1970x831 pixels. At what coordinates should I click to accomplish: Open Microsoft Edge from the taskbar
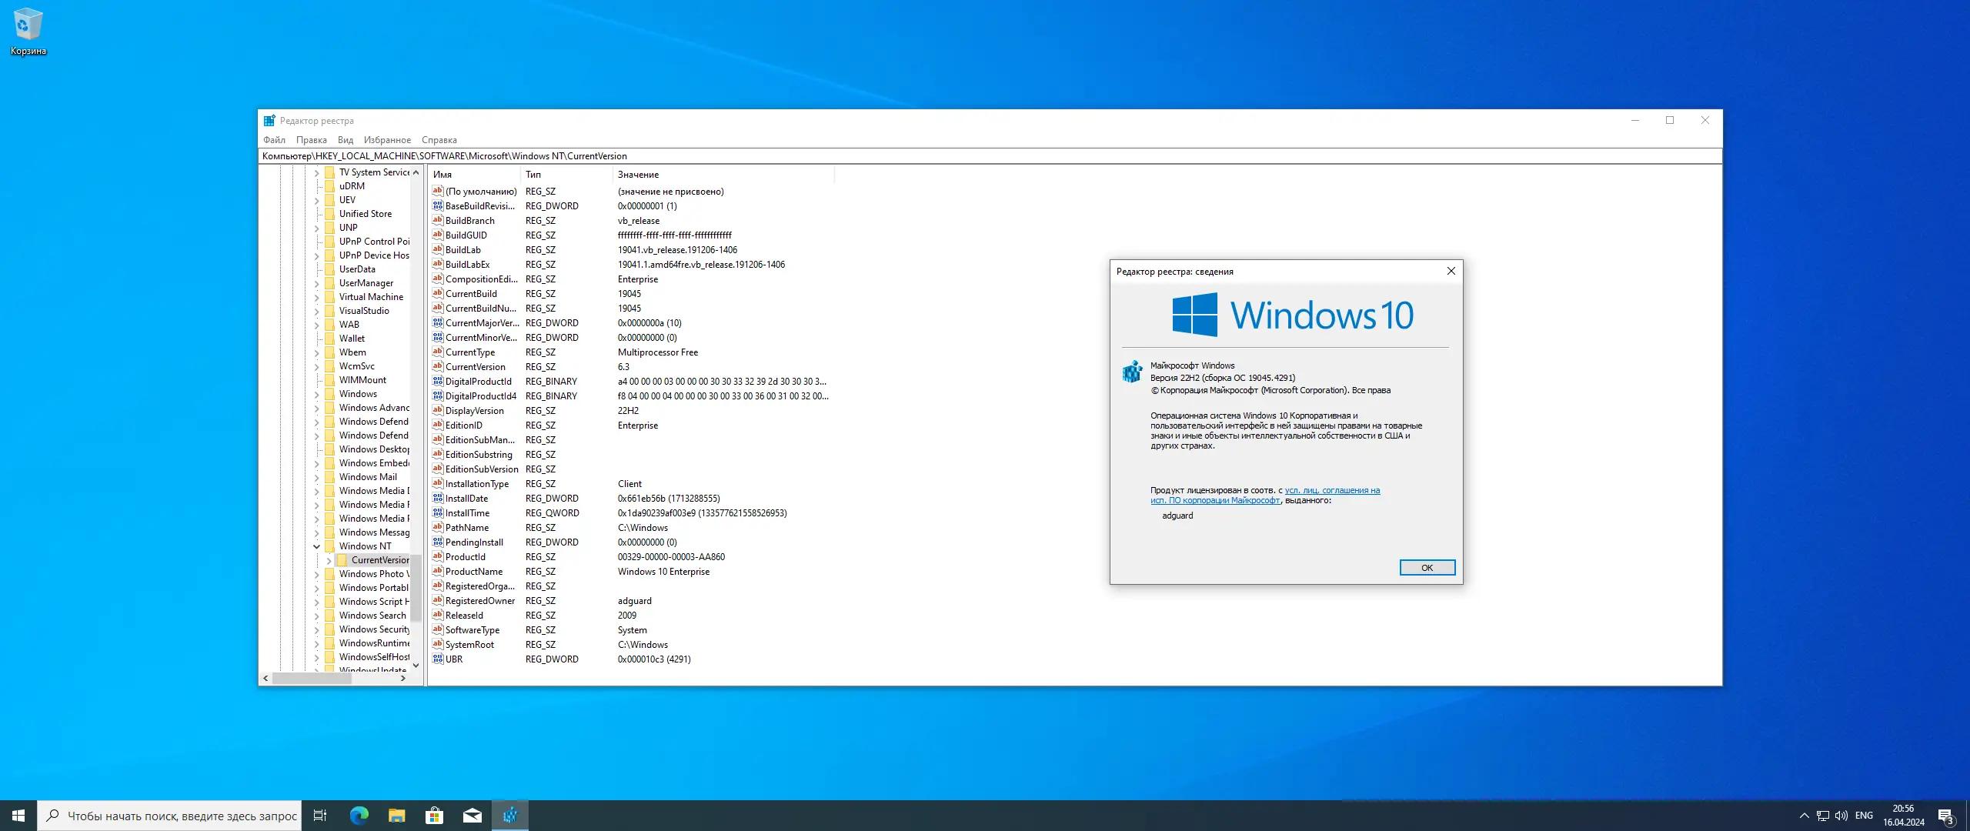[359, 816]
